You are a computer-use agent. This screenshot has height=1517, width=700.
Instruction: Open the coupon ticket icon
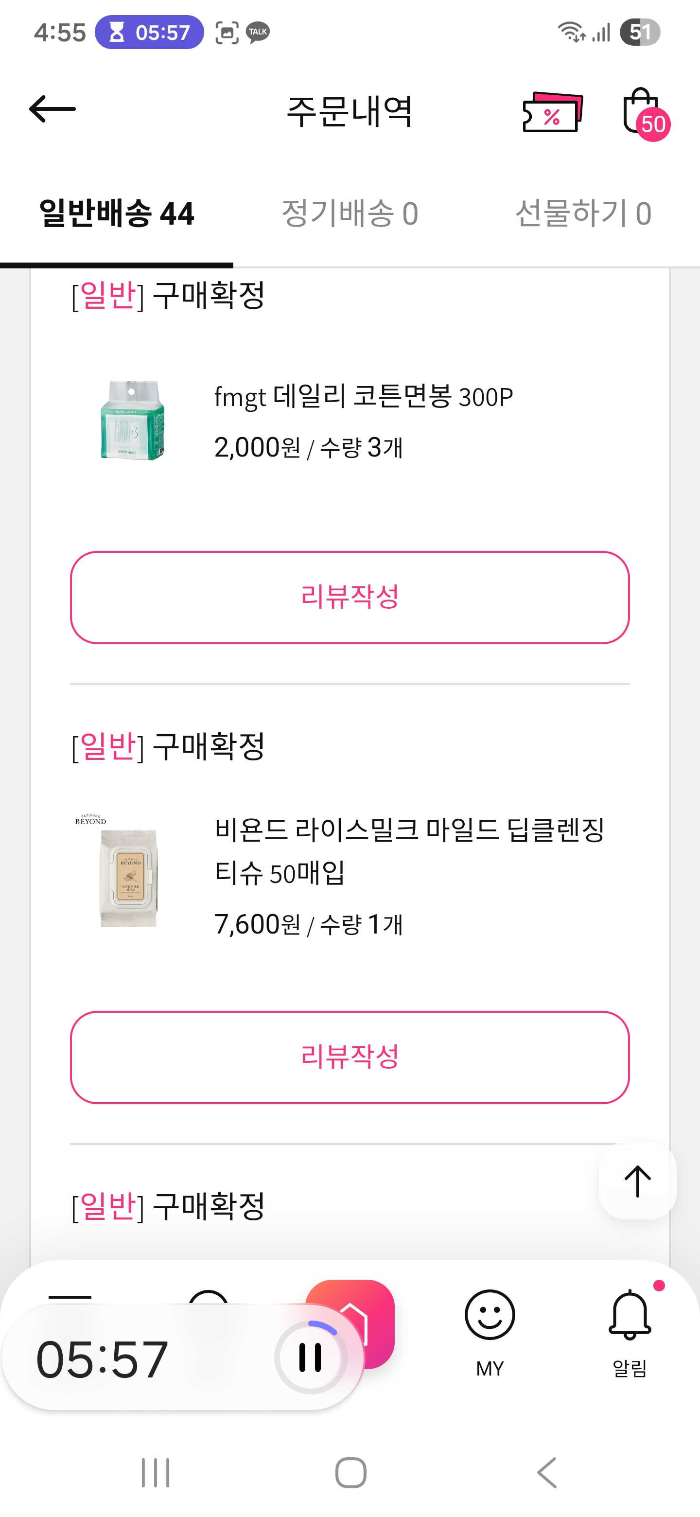552,112
